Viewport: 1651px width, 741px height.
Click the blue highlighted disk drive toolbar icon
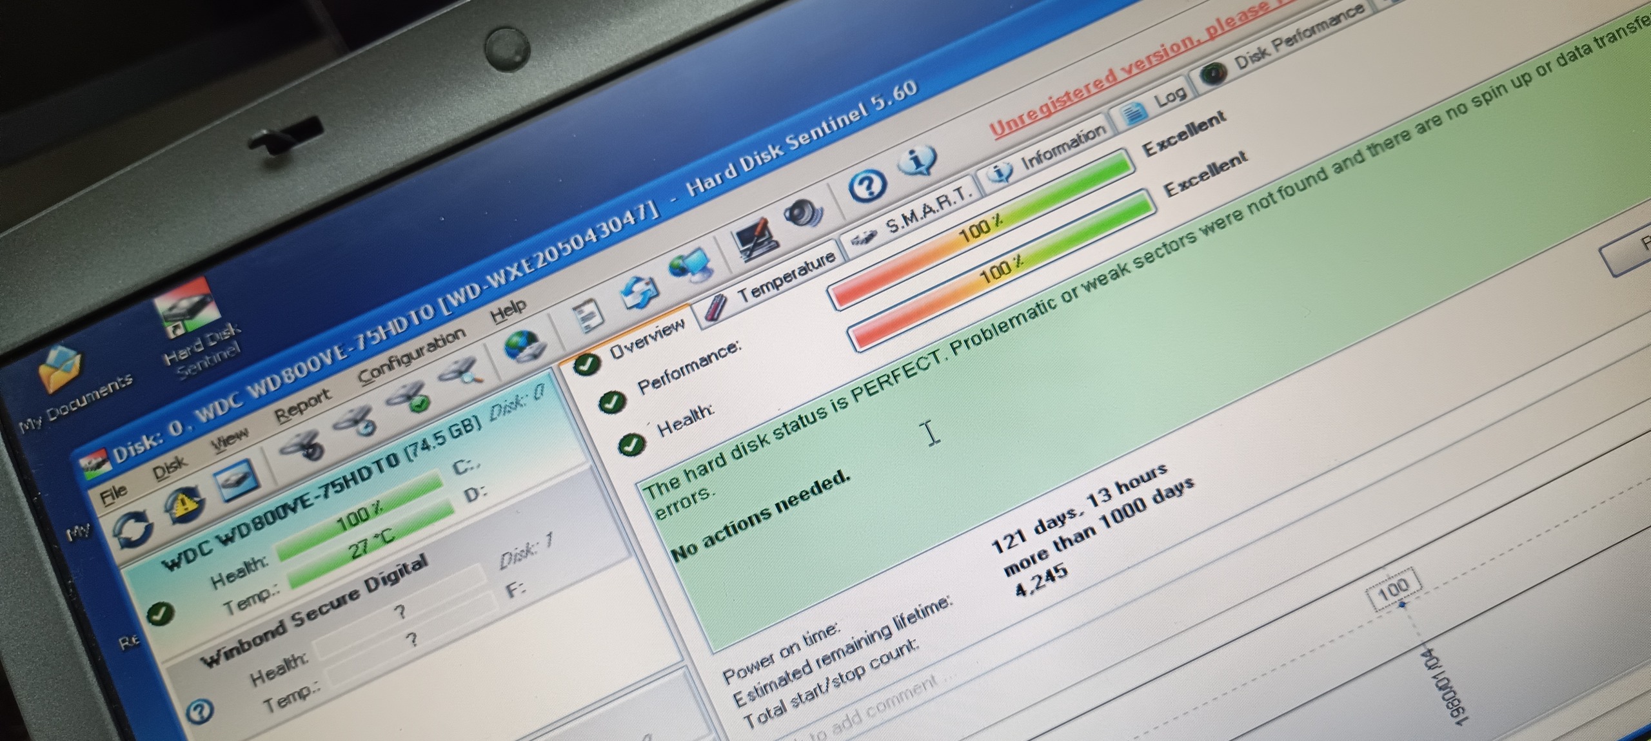pos(235,480)
